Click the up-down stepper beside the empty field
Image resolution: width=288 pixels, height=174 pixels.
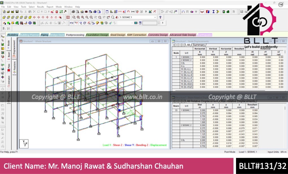point(159,23)
